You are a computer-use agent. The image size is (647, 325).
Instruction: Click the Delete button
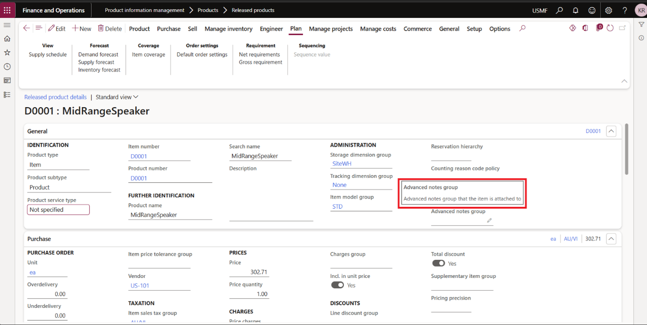pos(110,28)
